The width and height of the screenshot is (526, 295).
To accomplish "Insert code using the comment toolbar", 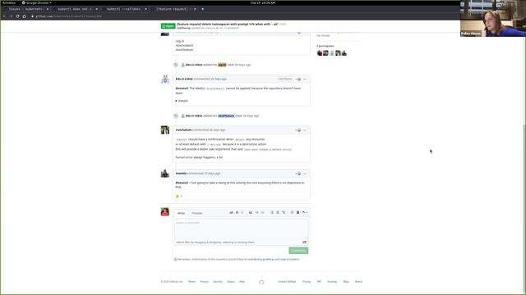I will 256,213.
